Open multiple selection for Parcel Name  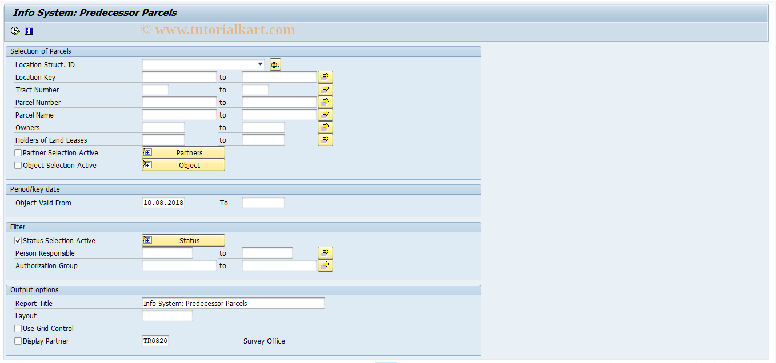click(325, 115)
